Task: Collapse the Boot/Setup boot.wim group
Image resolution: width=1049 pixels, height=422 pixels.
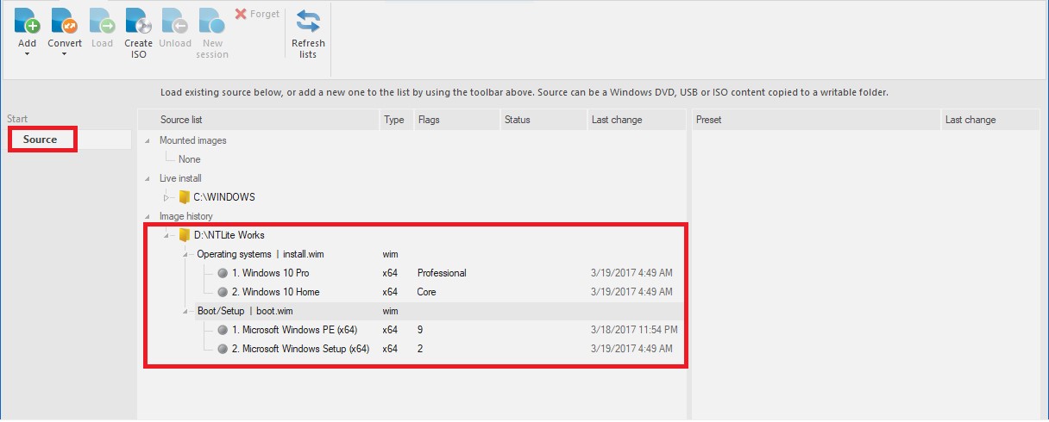Action: point(185,311)
